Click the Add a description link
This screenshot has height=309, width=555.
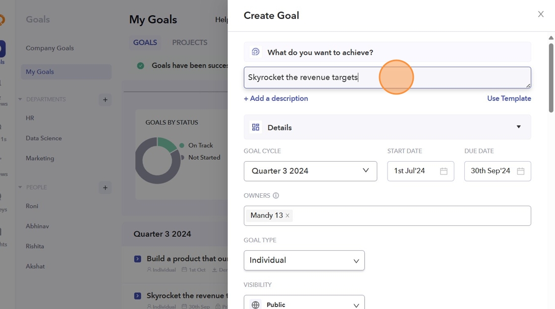pyautogui.click(x=276, y=98)
